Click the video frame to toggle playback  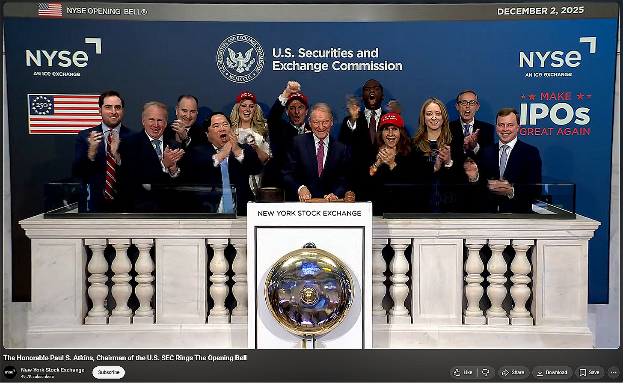(311, 175)
